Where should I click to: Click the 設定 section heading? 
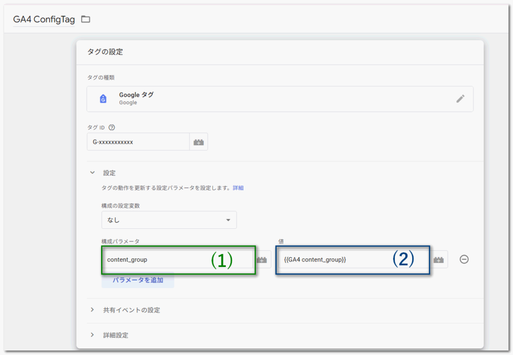[109, 173]
